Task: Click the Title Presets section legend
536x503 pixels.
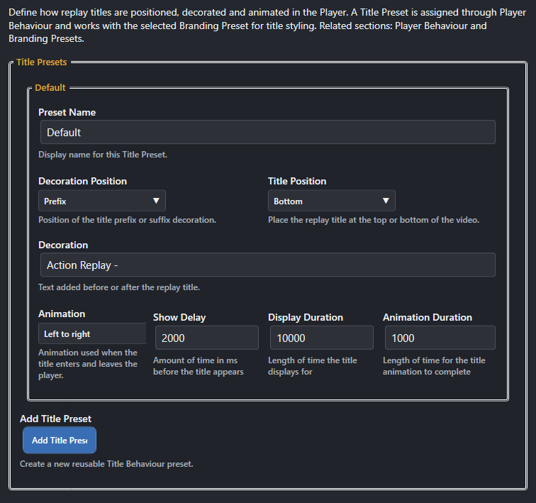Action: 42,62
